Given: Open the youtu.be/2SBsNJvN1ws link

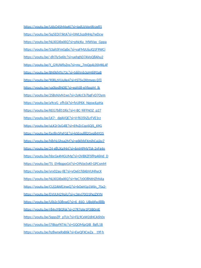Looking at the screenshot, I should (65, 95).
